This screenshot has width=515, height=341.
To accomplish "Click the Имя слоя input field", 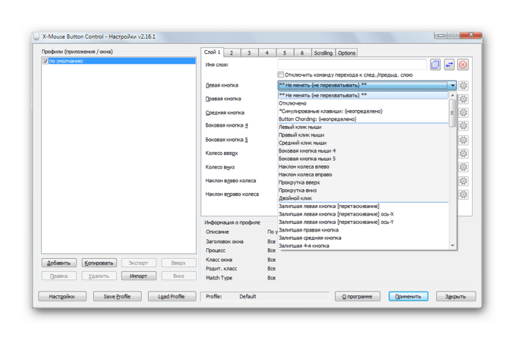I will click(x=351, y=64).
